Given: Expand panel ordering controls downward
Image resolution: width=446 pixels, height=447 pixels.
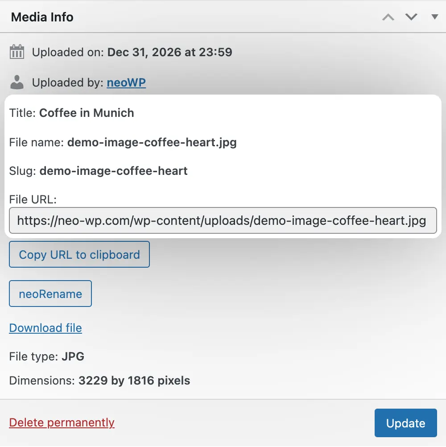Looking at the screenshot, I should click(x=411, y=17).
